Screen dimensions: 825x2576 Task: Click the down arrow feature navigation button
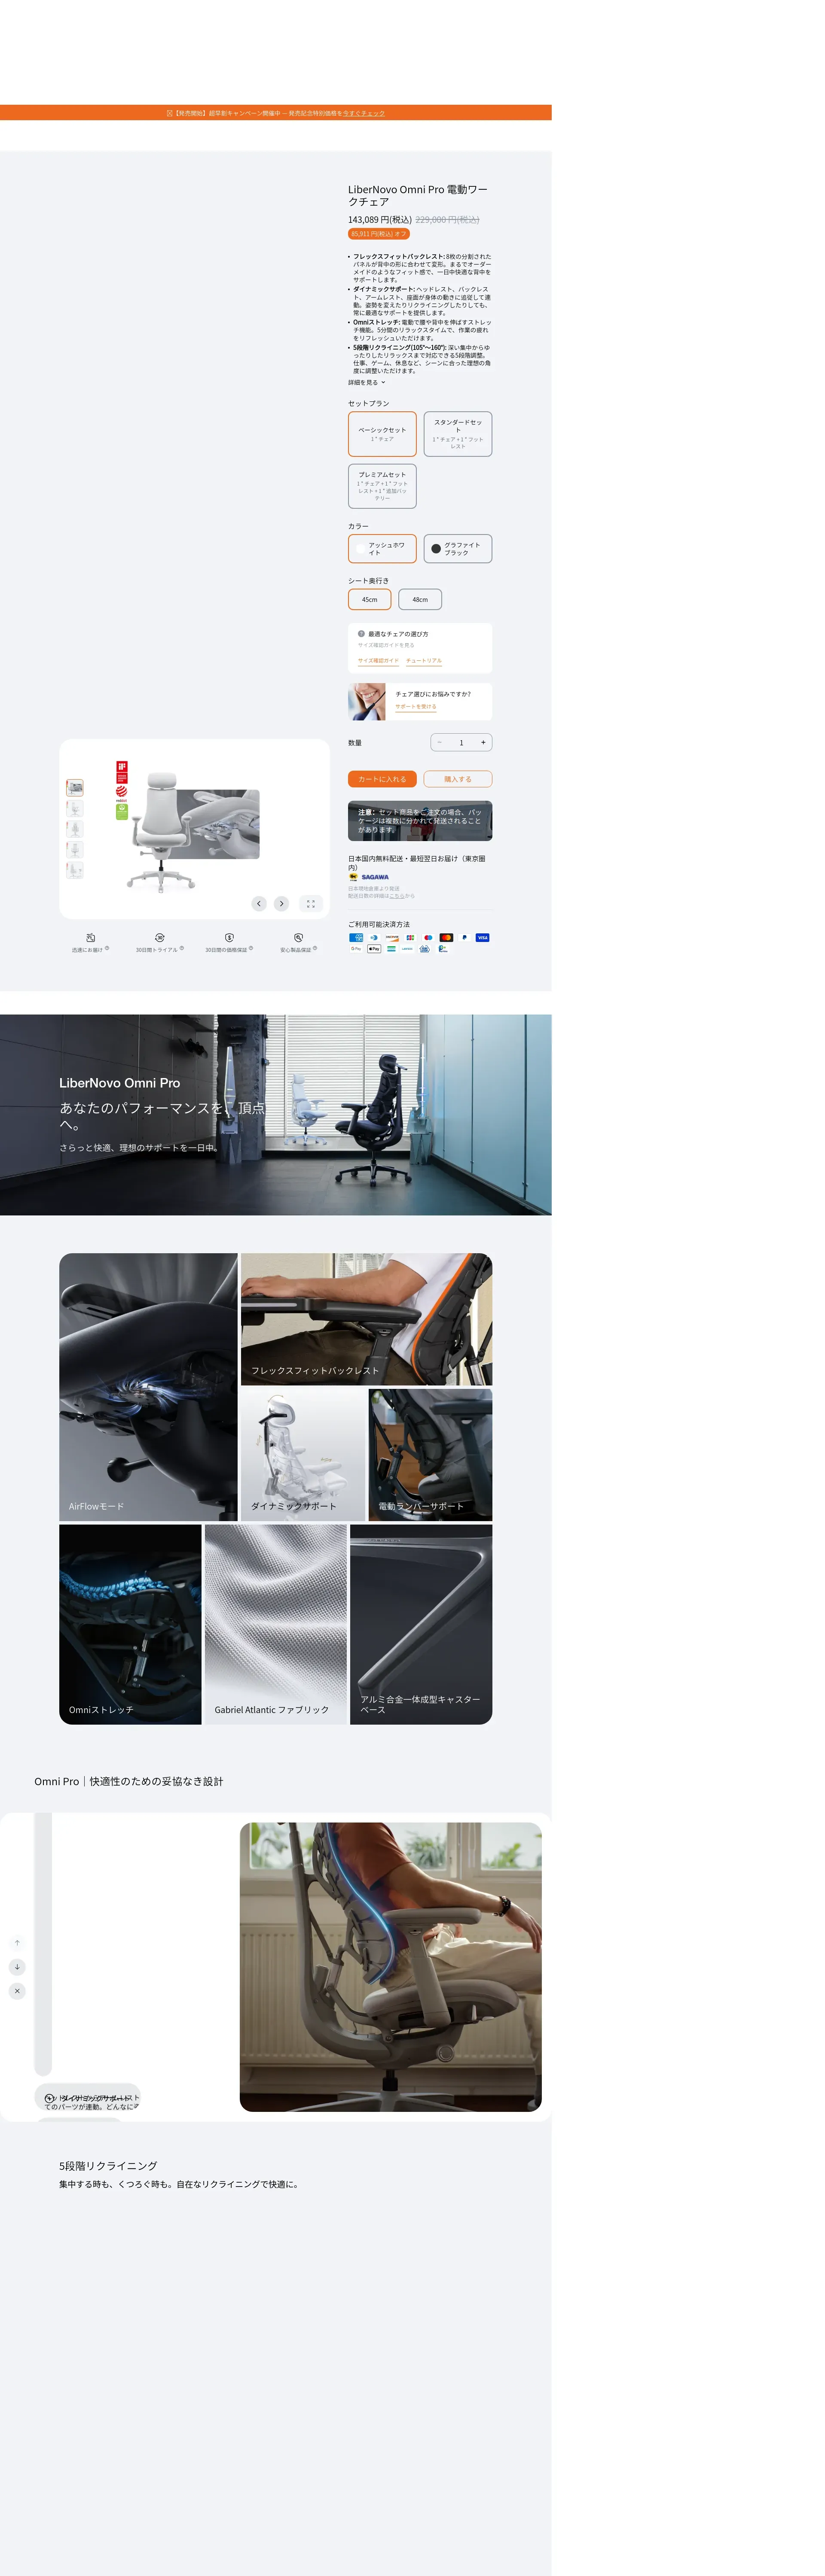pos(17,1967)
